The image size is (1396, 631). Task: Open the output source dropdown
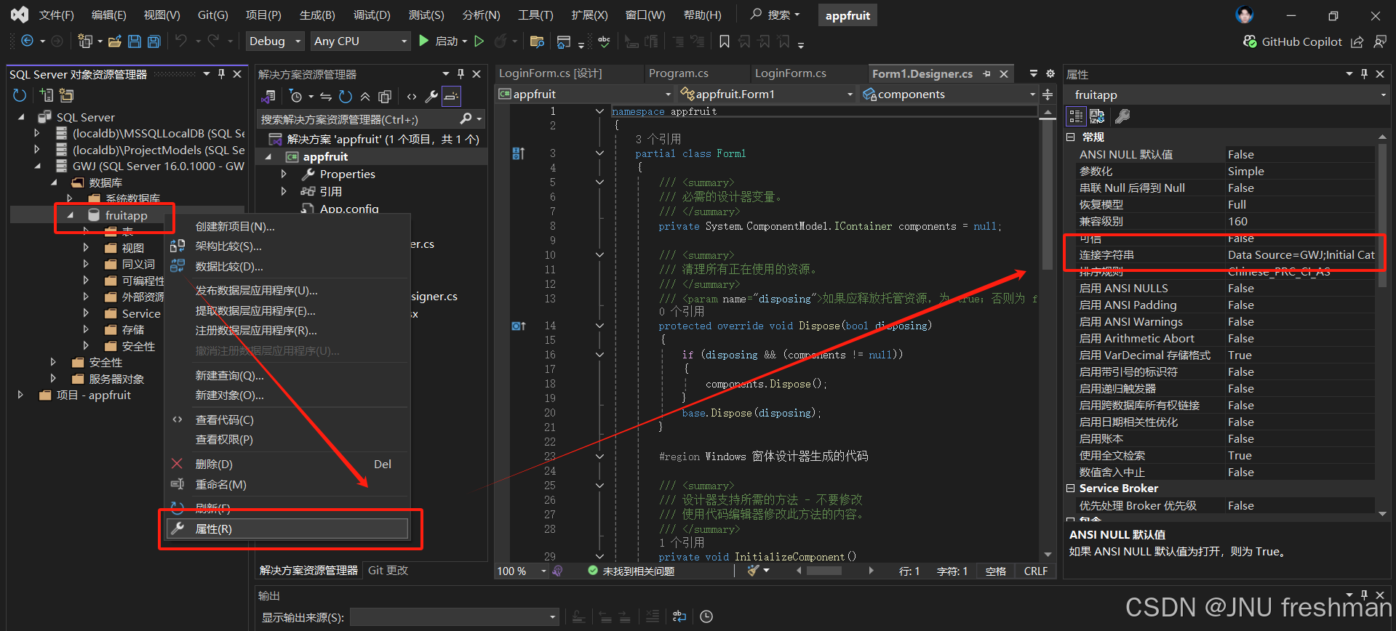[455, 617]
